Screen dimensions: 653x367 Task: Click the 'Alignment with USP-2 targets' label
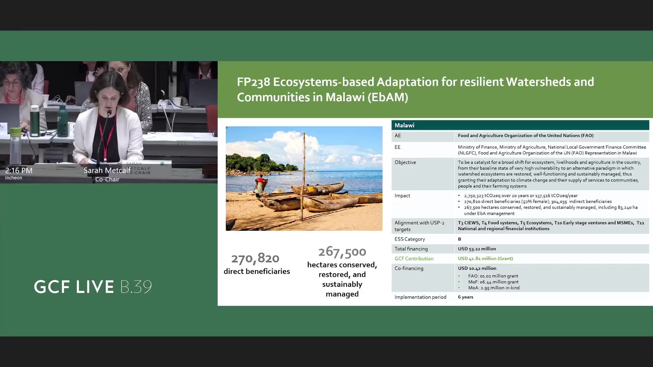419,226
